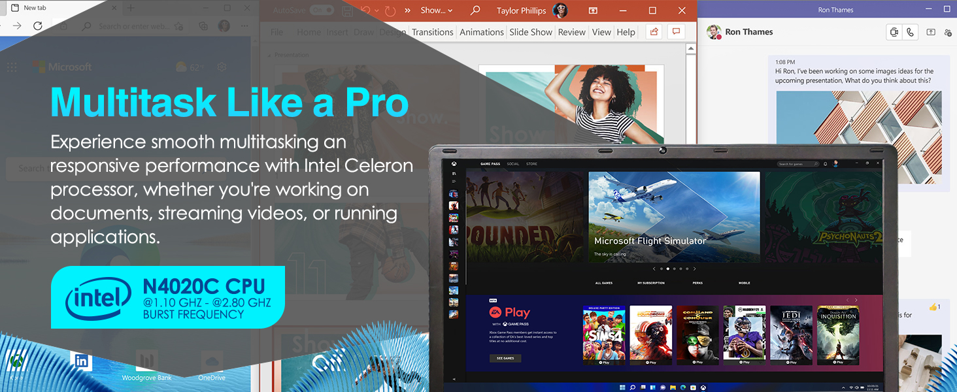Open the PowerPoint search magnifier icon

point(475,10)
